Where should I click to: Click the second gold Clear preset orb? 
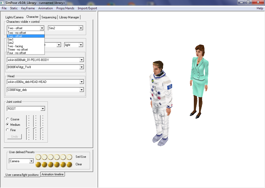(x=45, y=165)
